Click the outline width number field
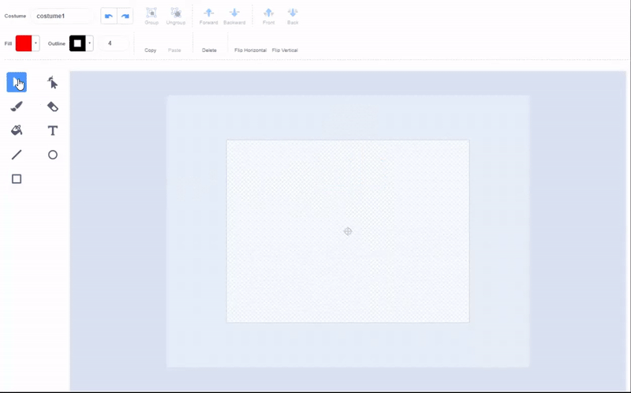The width and height of the screenshot is (631, 393). pyautogui.click(x=112, y=43)
